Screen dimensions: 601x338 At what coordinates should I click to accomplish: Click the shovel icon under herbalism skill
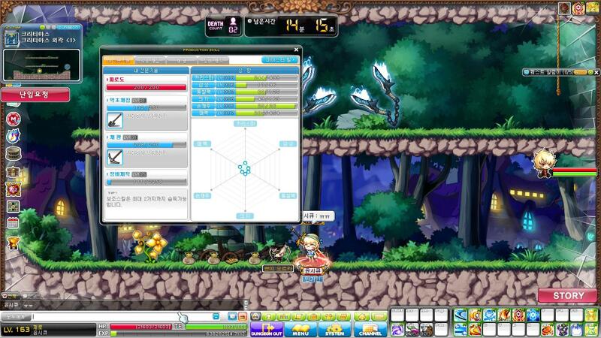115,120
